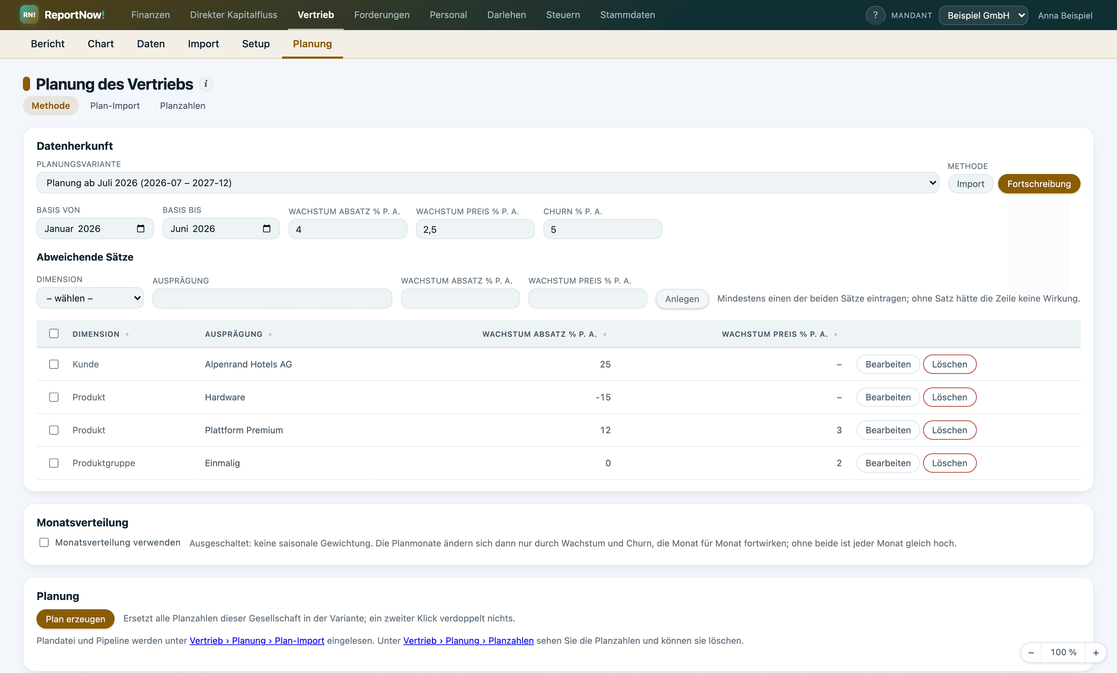Sort by Ausprägung column arrow

[x=270, y=334]
